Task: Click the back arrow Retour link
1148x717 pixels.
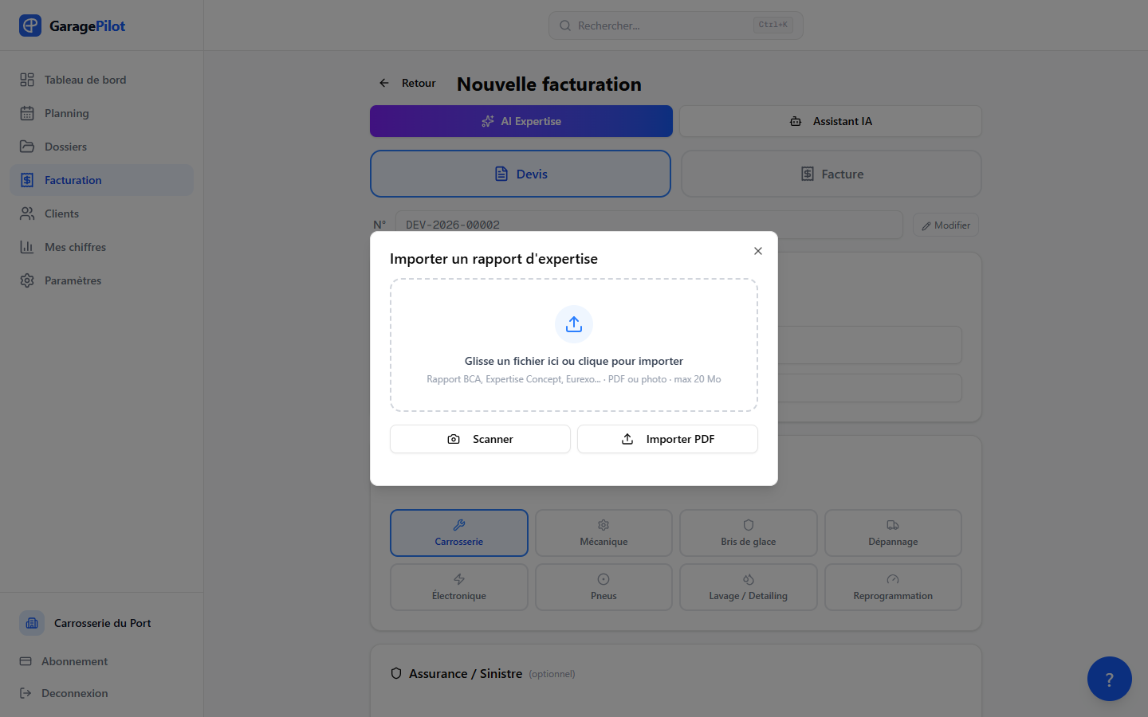Action: click(407, 83)
